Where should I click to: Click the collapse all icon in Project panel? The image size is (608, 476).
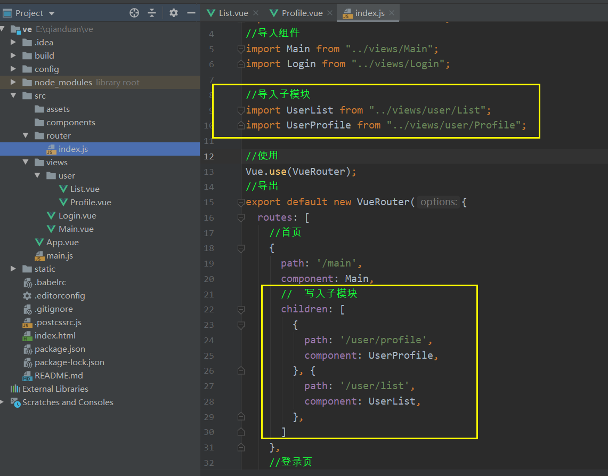tap(152, 13)
